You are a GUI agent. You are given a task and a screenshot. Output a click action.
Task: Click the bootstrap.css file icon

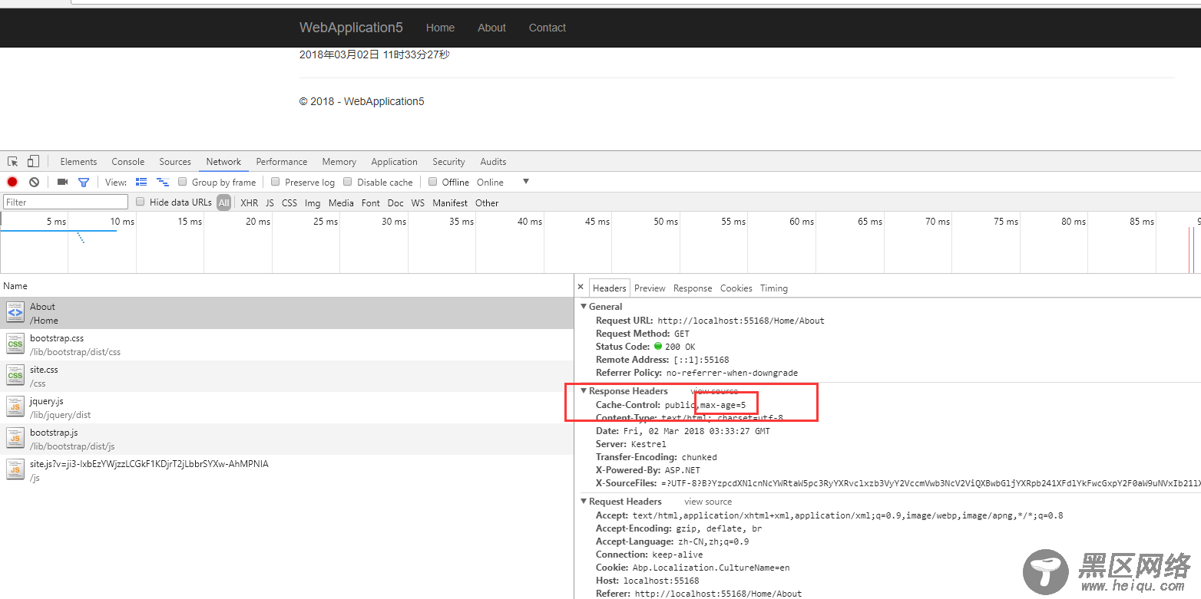(x=15, y=344)
